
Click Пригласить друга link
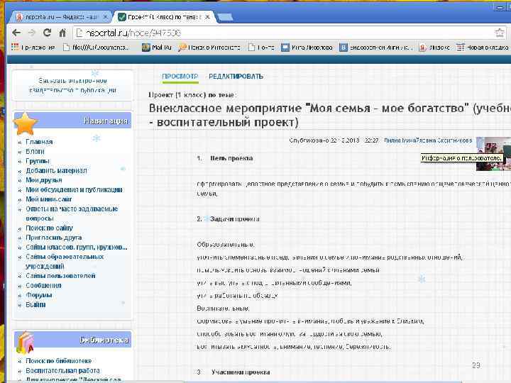[54, 238]
